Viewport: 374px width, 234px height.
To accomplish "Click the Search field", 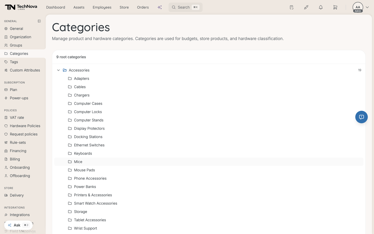I will tap(185, 7).
